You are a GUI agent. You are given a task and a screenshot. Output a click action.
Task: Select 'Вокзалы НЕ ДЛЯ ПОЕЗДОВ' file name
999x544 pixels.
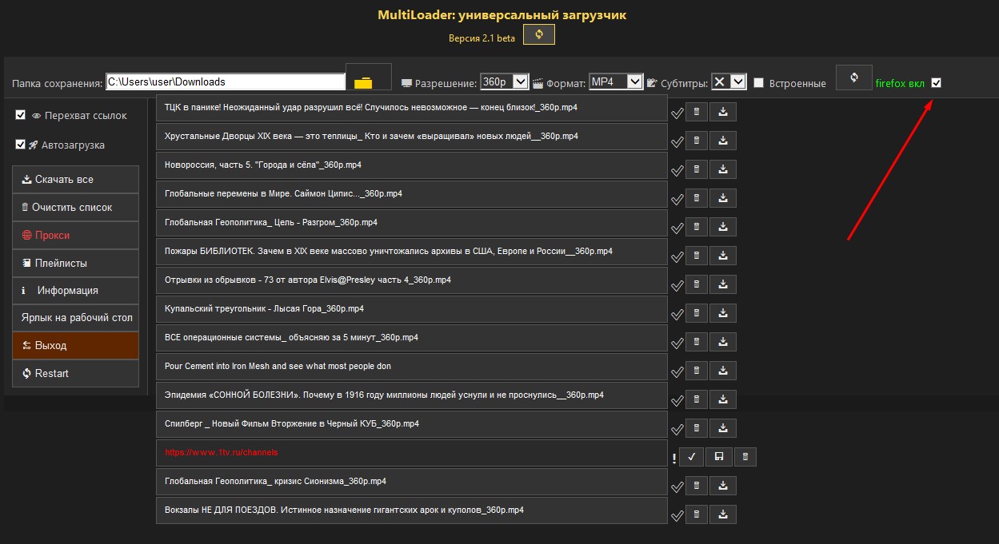344,510
